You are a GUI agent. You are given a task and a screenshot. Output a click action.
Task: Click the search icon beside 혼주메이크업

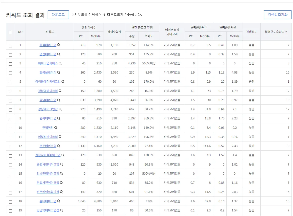tap(58, 146)
